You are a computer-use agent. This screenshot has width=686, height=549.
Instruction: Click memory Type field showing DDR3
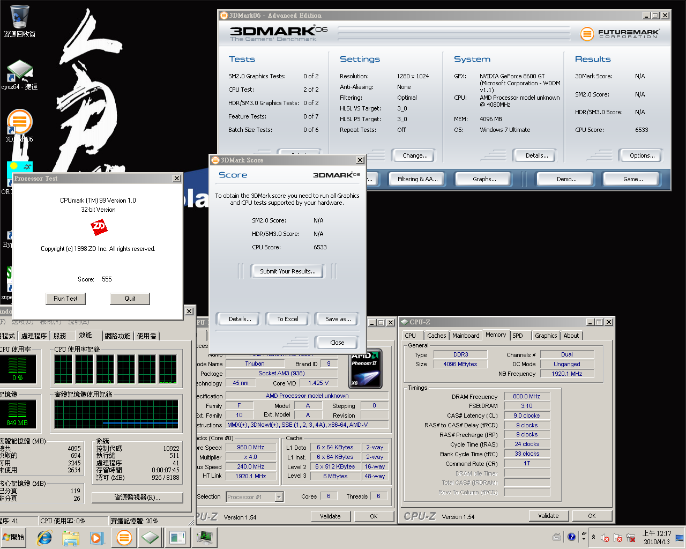460,354
